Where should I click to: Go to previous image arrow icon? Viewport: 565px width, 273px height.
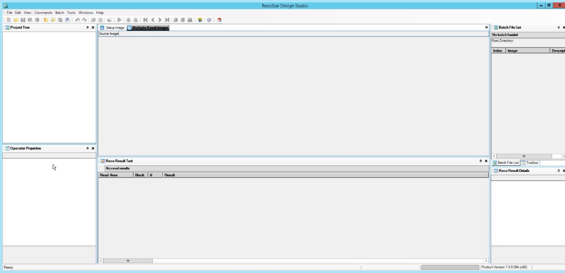[153, 20]
